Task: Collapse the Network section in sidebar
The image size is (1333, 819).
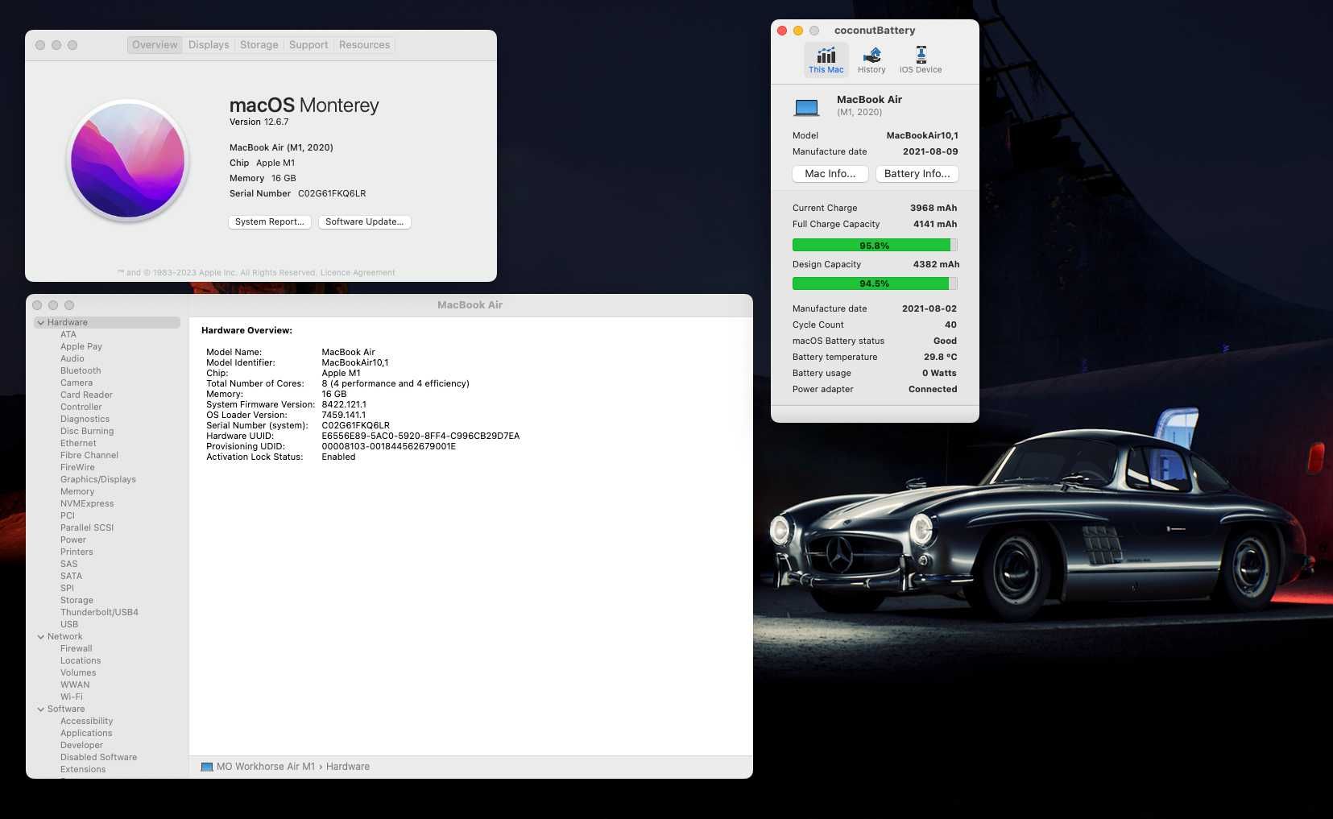Action: 40,636
